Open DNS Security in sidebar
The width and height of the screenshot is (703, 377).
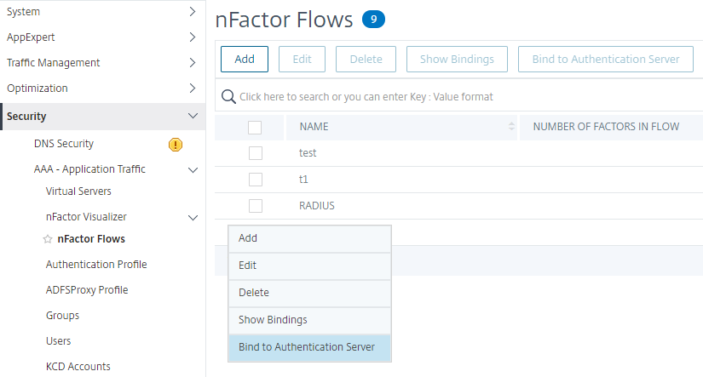(x=64, y=144)
